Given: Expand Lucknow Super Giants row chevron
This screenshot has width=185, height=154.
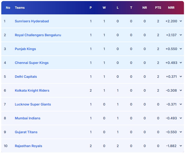Looking at the screenshot, I should coord(181,104).
